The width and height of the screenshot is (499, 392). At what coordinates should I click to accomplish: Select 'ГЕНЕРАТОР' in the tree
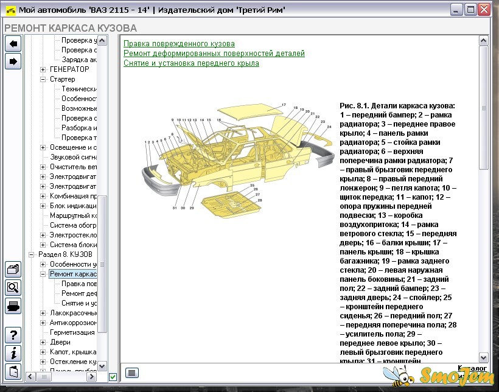pos(69,69)
